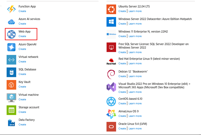Click Create for Windows 11 Enterprise N
Image resolution: width=201 pixels, height=135 pixels.
point(122,36)
